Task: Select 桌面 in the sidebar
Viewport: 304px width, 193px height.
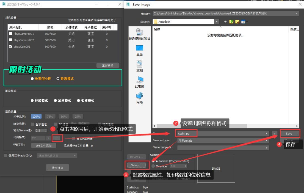Action: click(139, 51)
